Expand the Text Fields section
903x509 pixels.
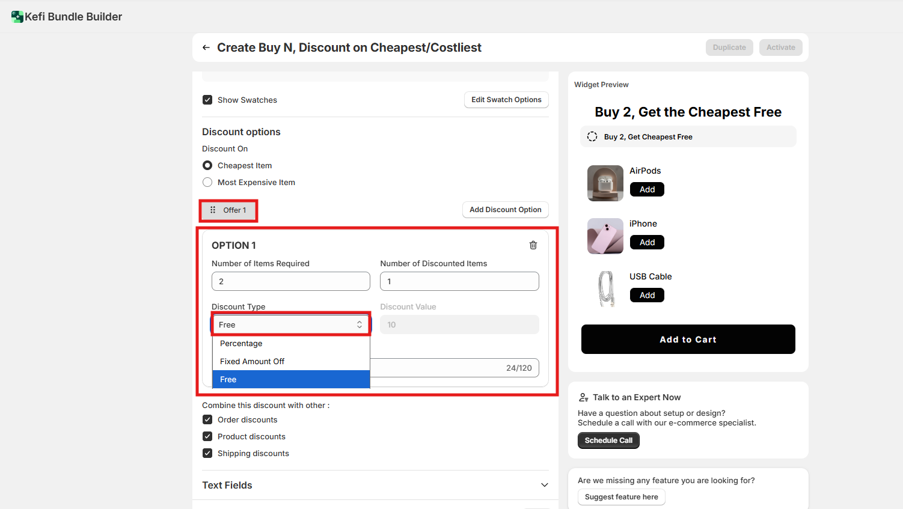[x=544, y=485]
